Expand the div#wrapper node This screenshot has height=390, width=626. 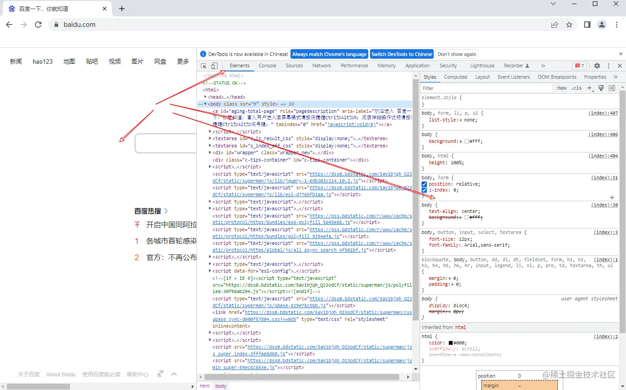[210, 153]
